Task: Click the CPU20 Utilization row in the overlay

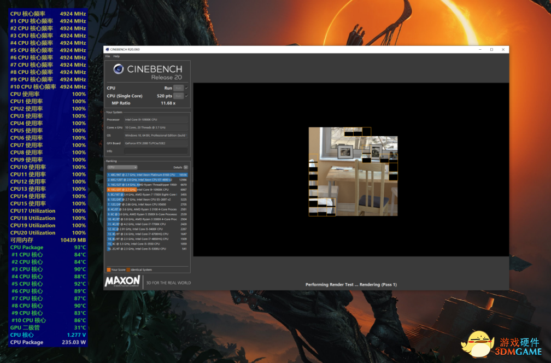Action: click(48, 233)
